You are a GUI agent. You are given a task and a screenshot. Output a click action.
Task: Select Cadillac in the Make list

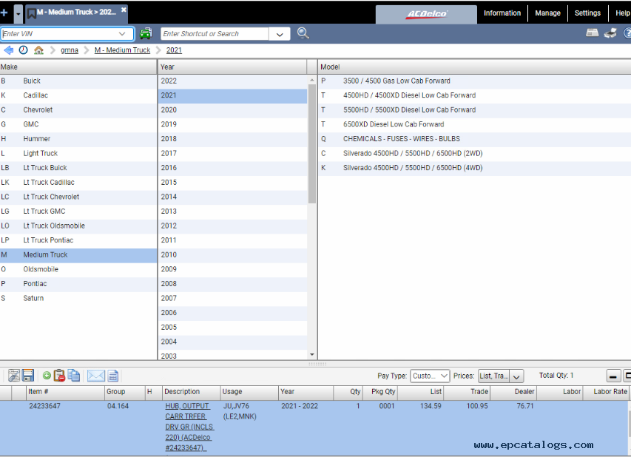78,95
